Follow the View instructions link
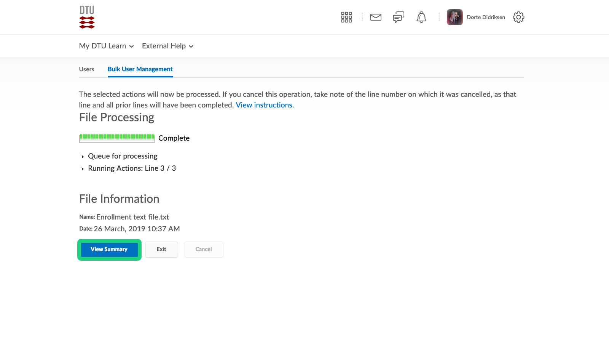The height and width of the screenshot is (343, 609). tap(265, 105)
